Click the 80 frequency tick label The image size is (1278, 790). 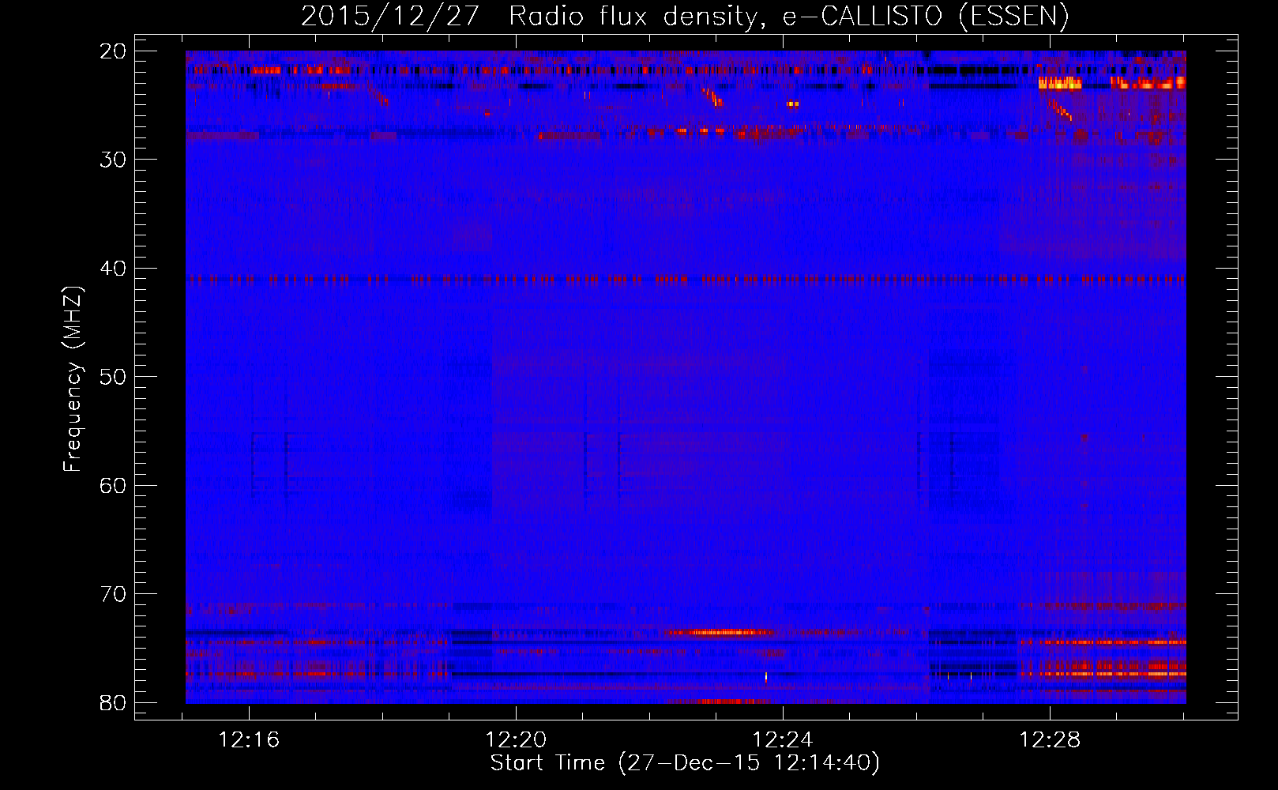[114, 702]
